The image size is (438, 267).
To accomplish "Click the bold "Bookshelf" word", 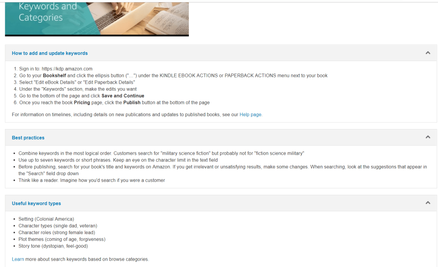I will click(54, 76).
